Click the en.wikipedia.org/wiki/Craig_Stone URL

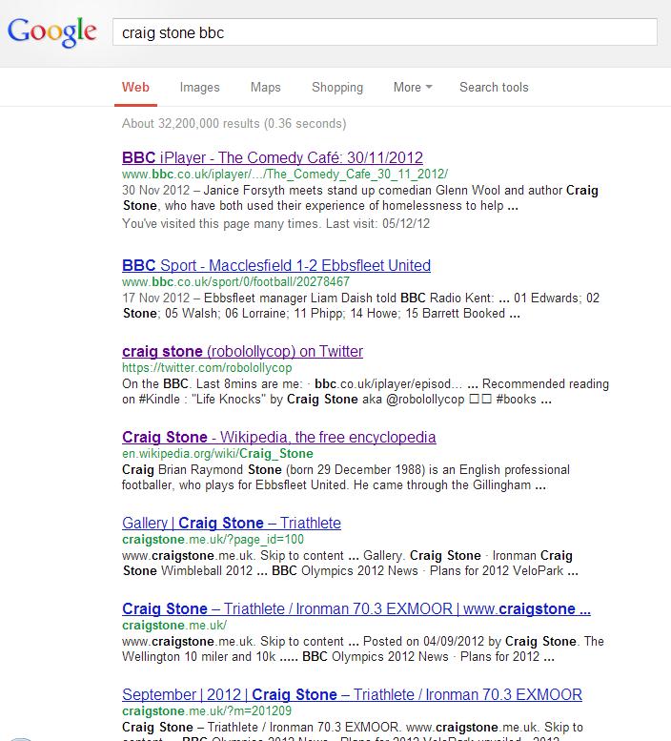(217, 454)
